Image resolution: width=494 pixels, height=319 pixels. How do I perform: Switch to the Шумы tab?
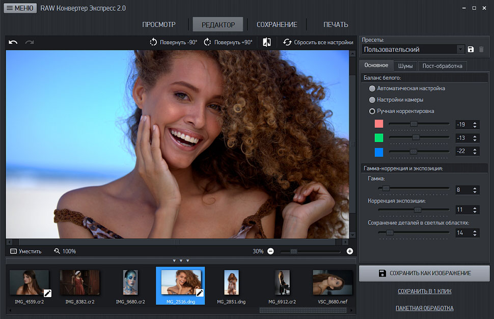tap(405, 66)
